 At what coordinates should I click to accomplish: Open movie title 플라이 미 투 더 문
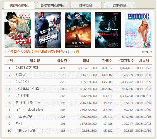[28, 103]
